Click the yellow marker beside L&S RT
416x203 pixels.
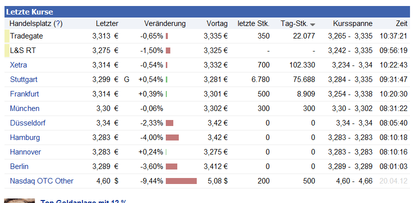(6, 50)
